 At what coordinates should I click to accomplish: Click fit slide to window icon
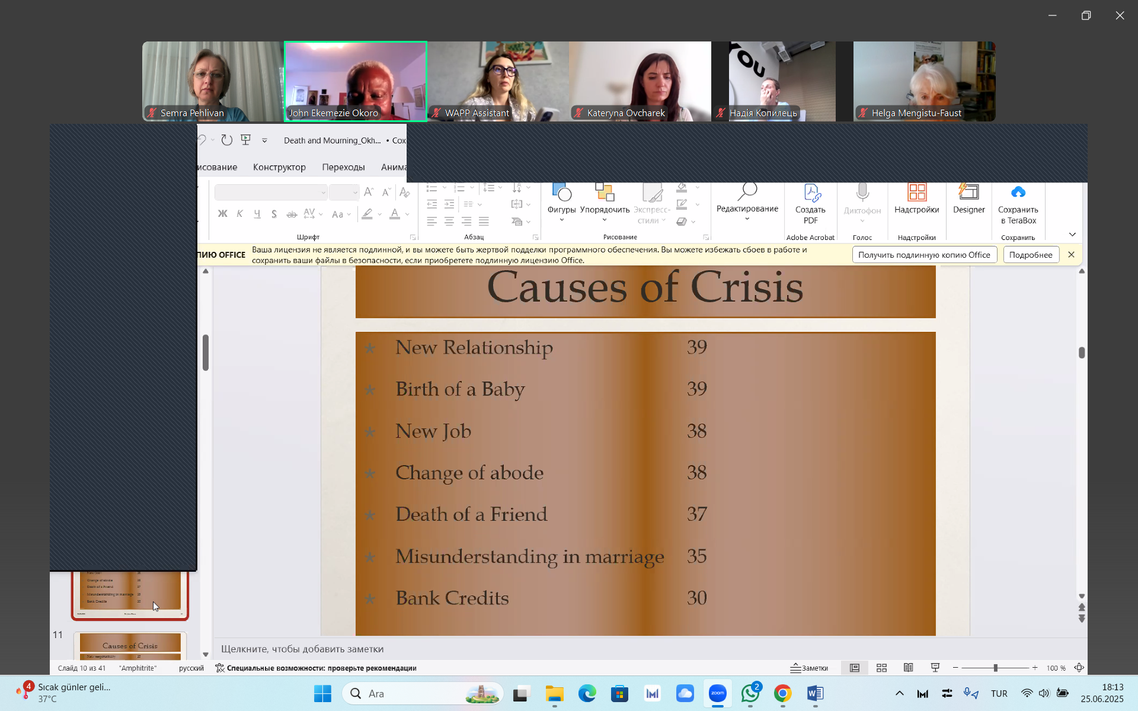point(1079,668)
